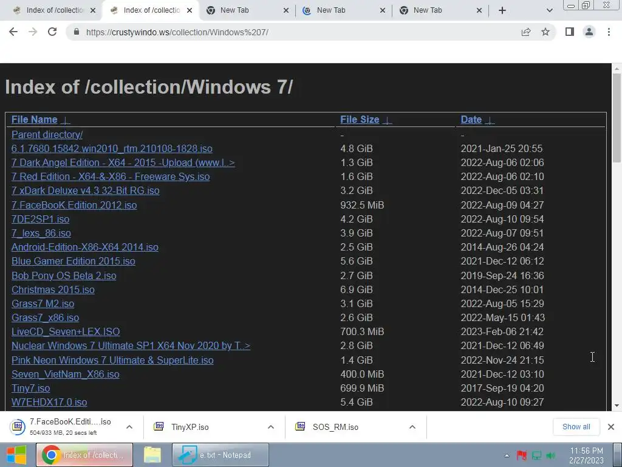622x467 pixels.
Task: Switch to the first New Tab
Action: click(246, 10)
